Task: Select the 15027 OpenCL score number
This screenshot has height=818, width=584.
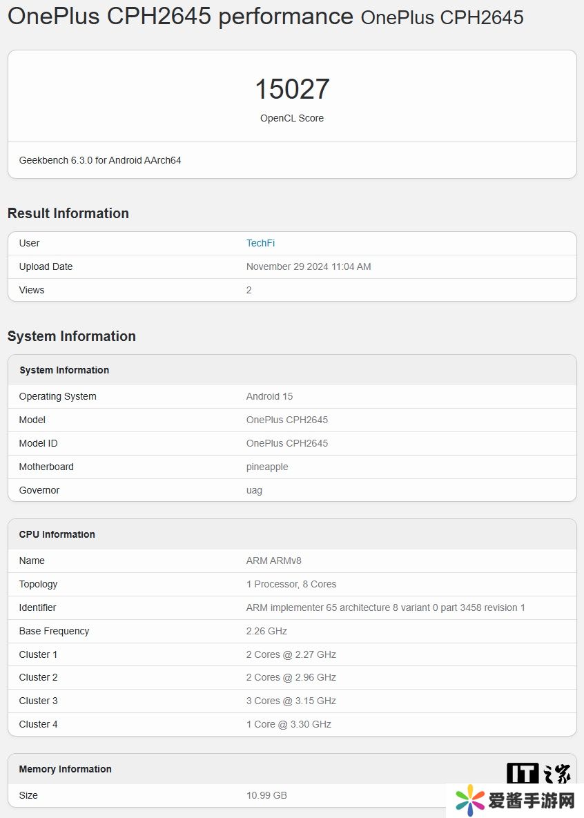Action: click(x=292, y=89)
